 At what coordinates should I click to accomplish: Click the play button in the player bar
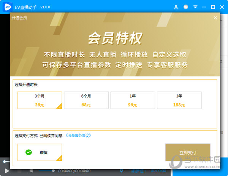coord(7,171)
